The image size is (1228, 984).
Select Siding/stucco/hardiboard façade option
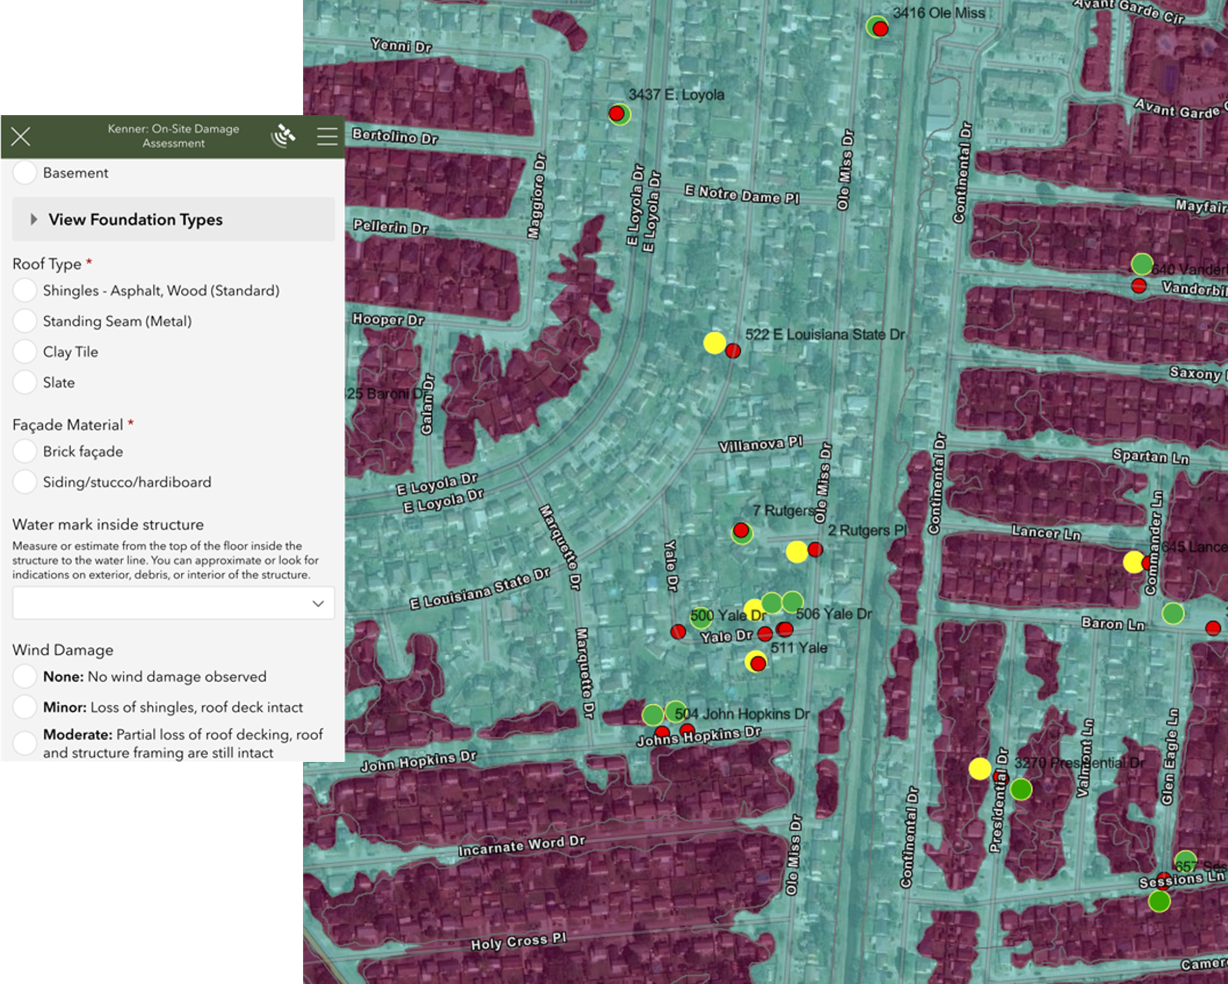(x=25, y=482)
